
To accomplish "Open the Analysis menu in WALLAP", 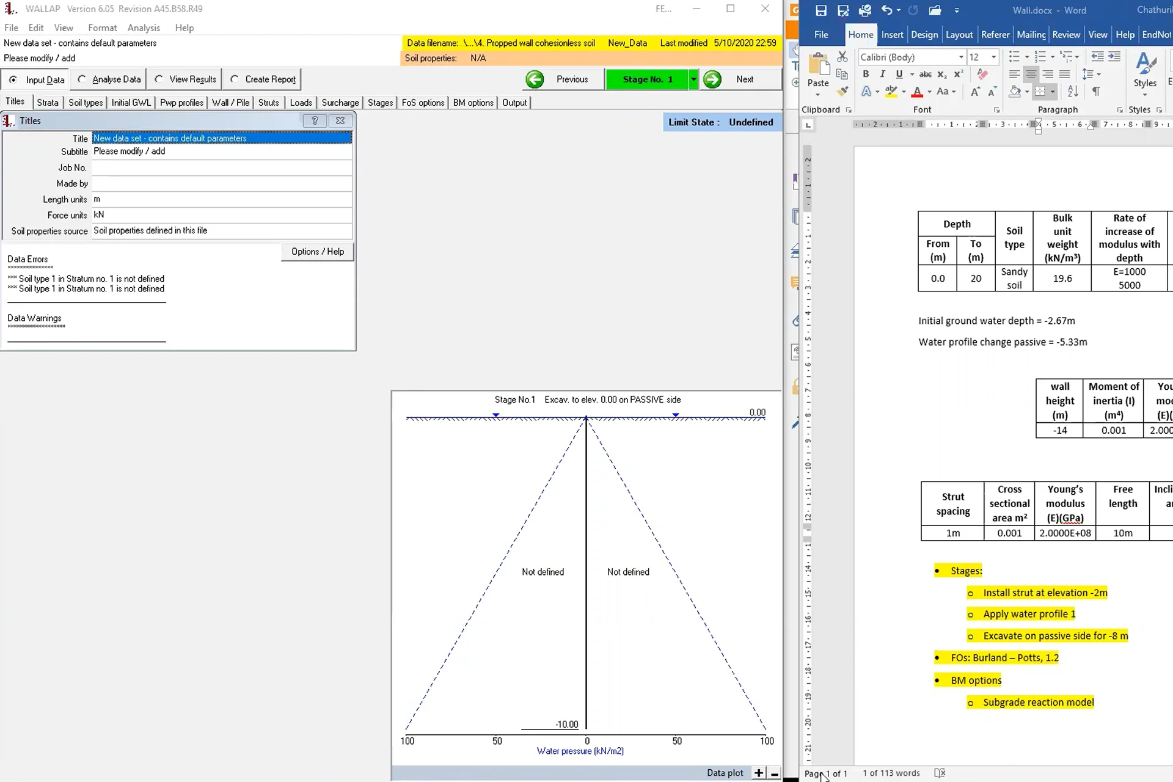I will tap(144, 28).
